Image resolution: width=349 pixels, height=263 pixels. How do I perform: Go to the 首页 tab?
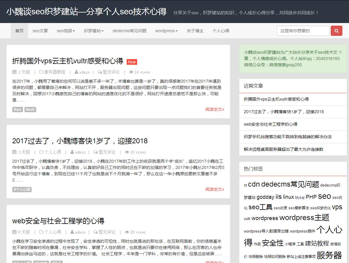click(19, 31)
